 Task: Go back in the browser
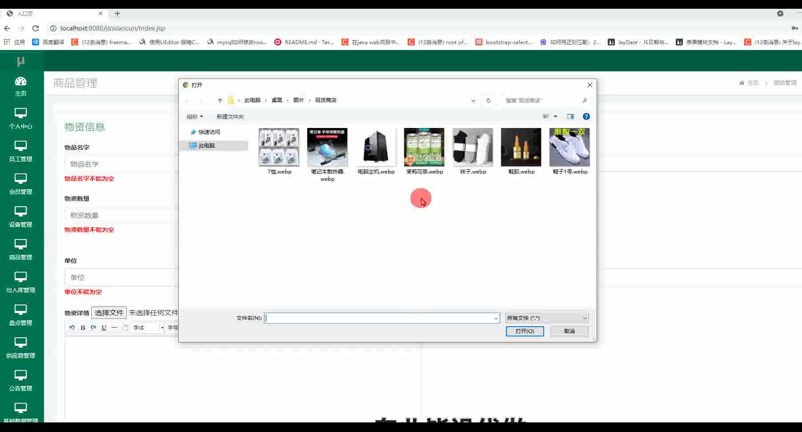click(x=7, y=28)
